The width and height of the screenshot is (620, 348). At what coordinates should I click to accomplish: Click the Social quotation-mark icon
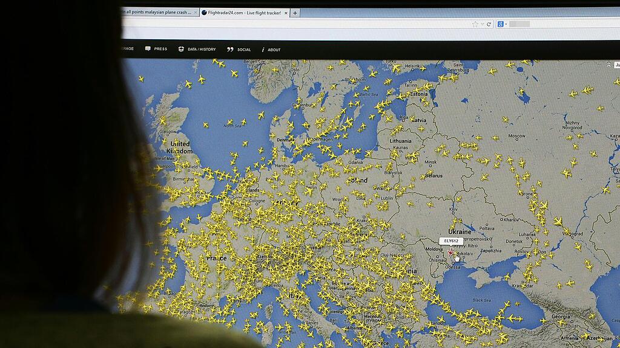[x=230, y=50]
